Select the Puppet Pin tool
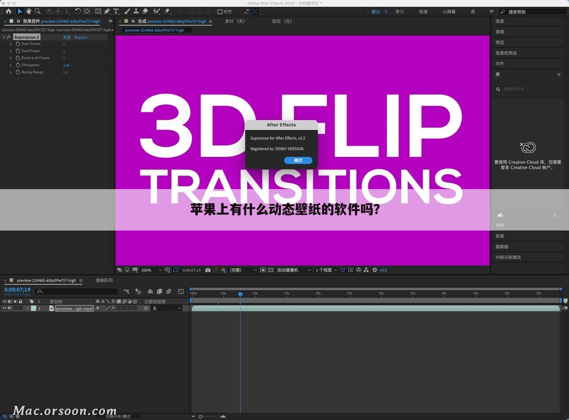This screenshot has height=420, width=569. [x=167, y=11]
